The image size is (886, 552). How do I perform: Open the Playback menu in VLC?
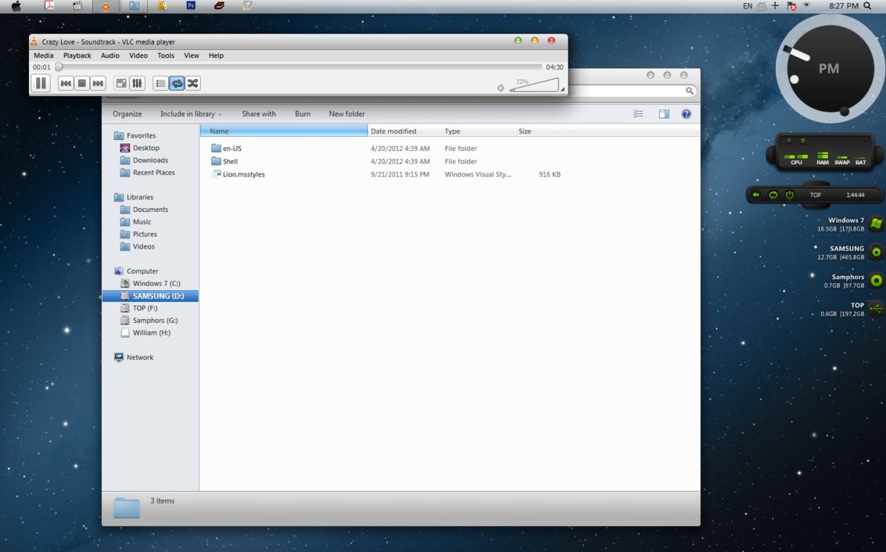click(77, 56)
